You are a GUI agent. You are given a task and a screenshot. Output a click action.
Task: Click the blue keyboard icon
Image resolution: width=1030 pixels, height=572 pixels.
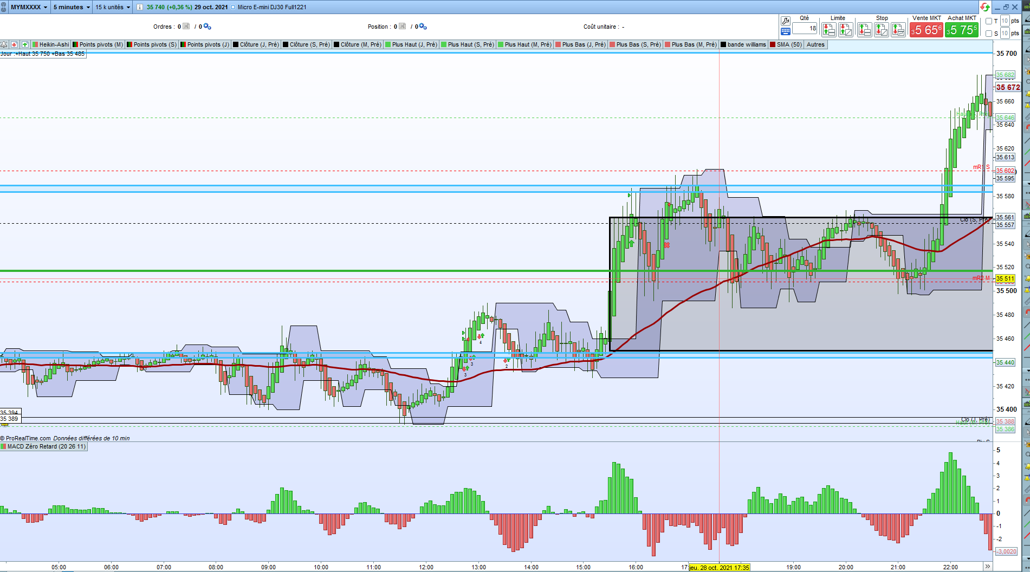(x=785, y=31)
